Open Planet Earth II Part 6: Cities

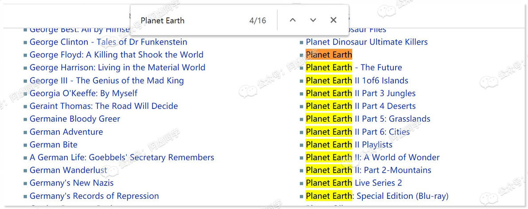point(357,132)
